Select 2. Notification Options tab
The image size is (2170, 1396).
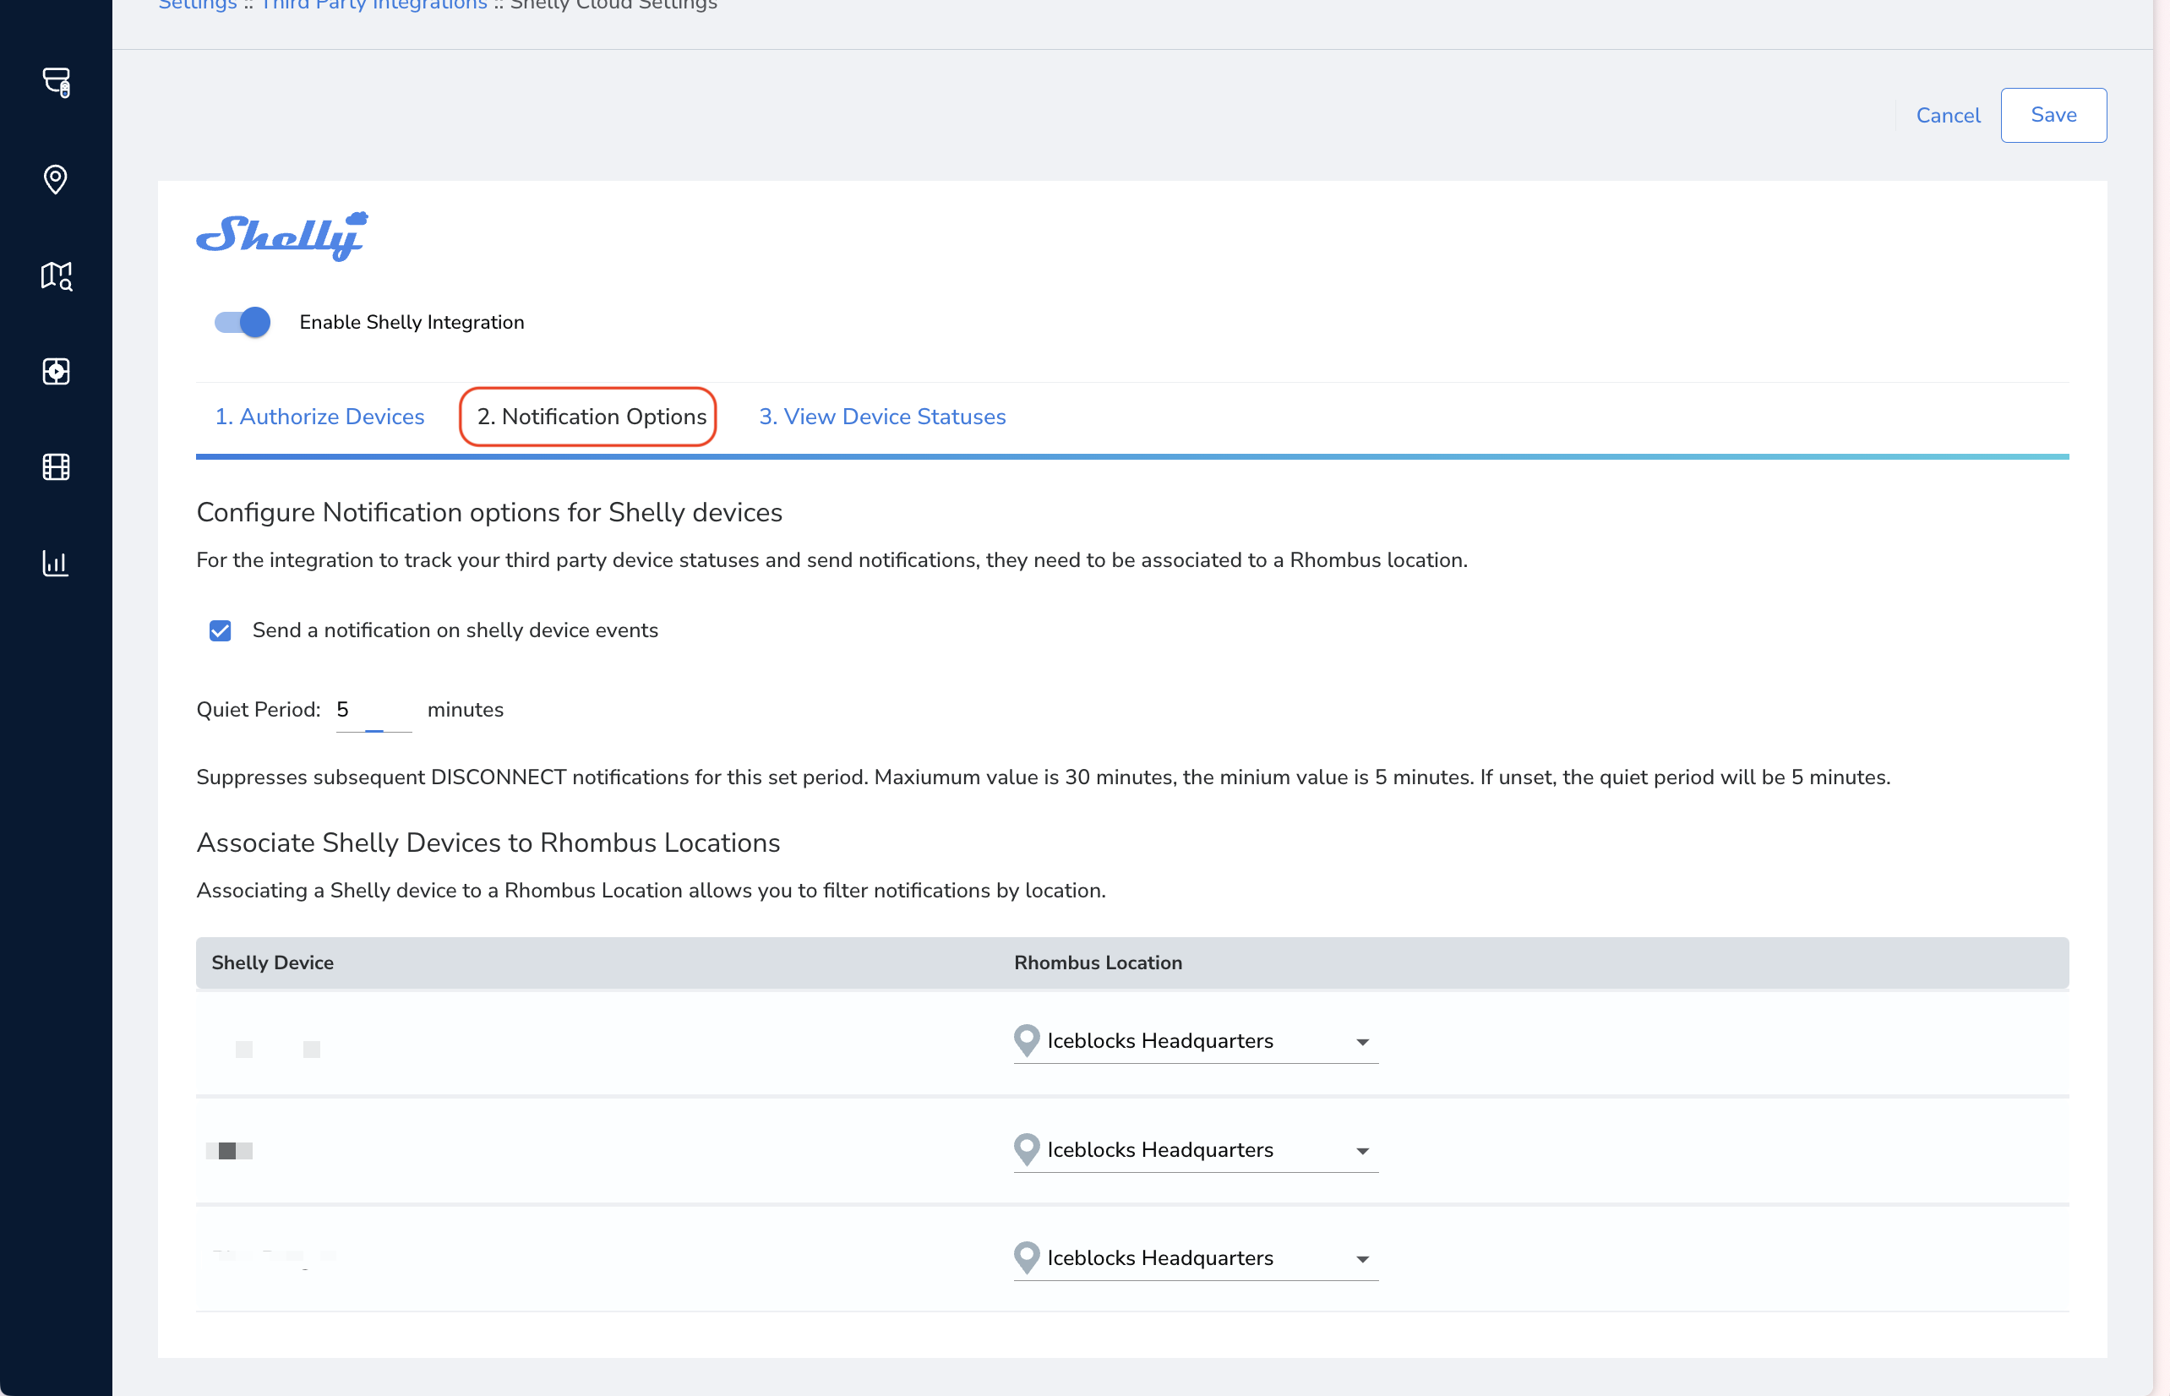591,416
